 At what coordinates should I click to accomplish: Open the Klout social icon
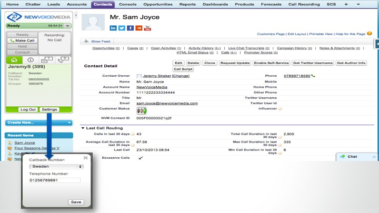139,28
